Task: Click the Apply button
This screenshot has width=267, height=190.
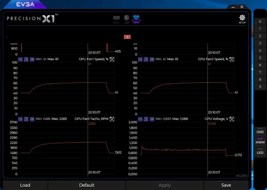Action: [x=165, y=185]
